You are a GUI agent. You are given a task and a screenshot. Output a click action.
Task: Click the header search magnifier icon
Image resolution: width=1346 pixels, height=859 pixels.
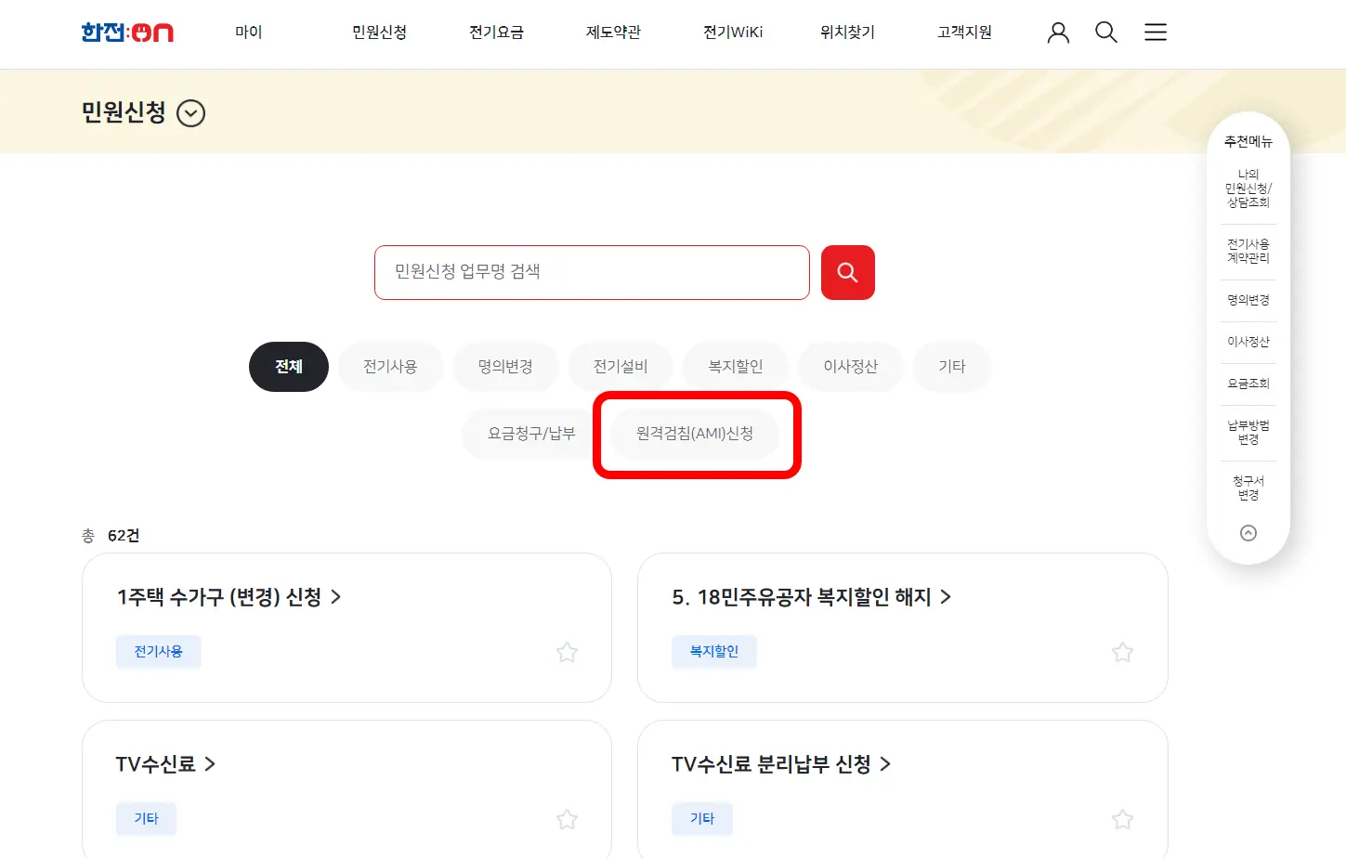[x=1105, y=32]
